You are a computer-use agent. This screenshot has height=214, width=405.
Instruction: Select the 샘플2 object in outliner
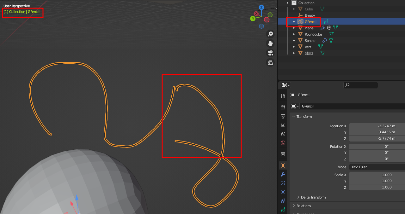[309, 53]
